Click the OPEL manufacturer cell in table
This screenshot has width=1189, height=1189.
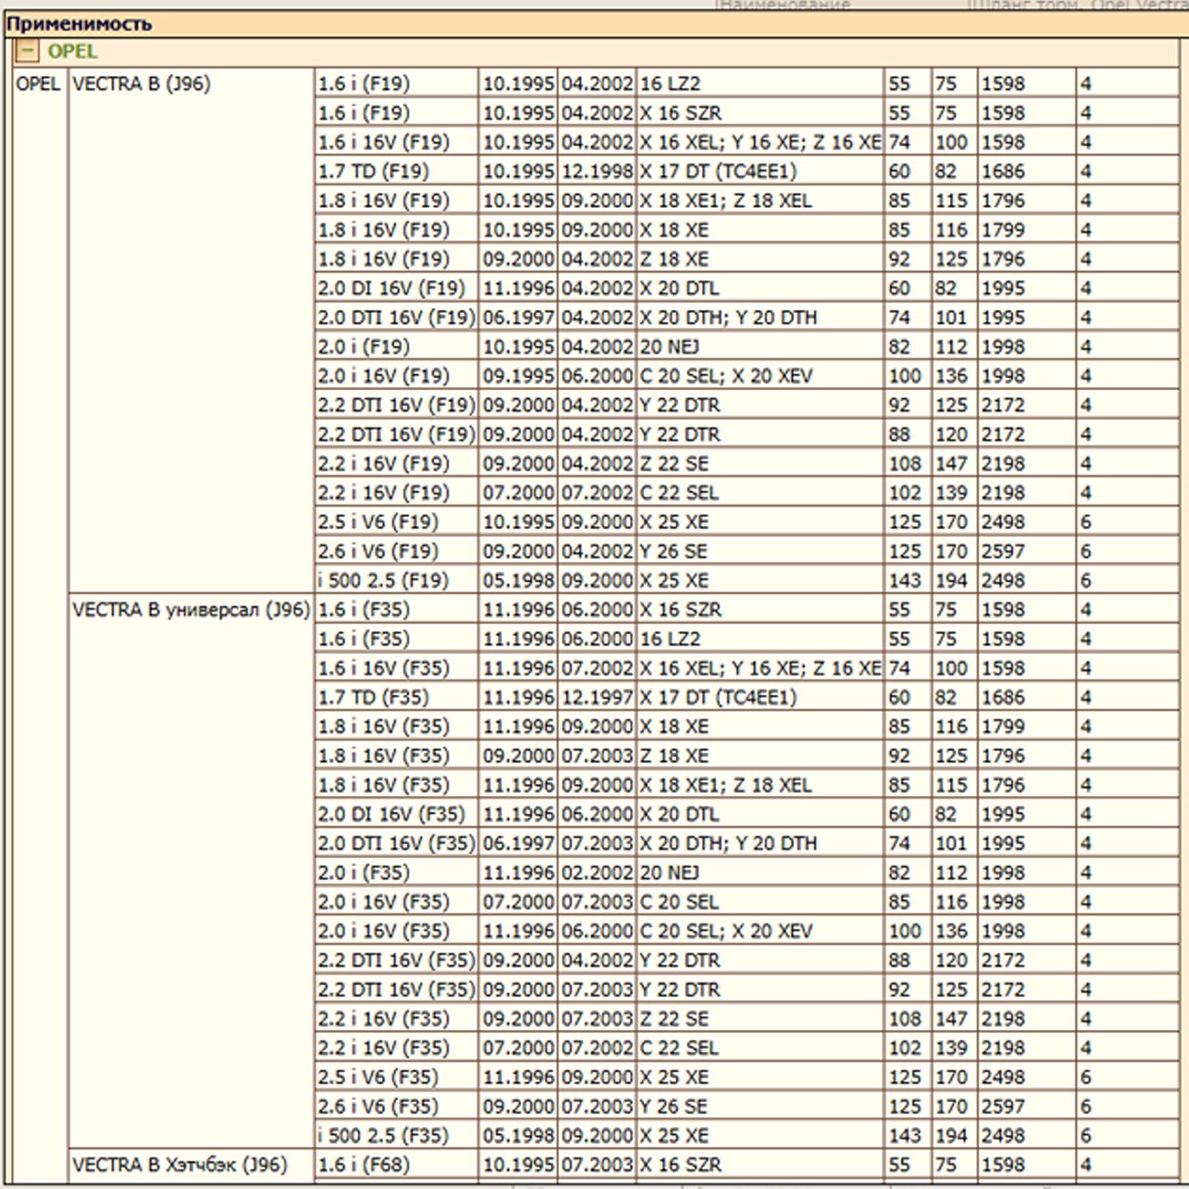(x=38, y=84)
